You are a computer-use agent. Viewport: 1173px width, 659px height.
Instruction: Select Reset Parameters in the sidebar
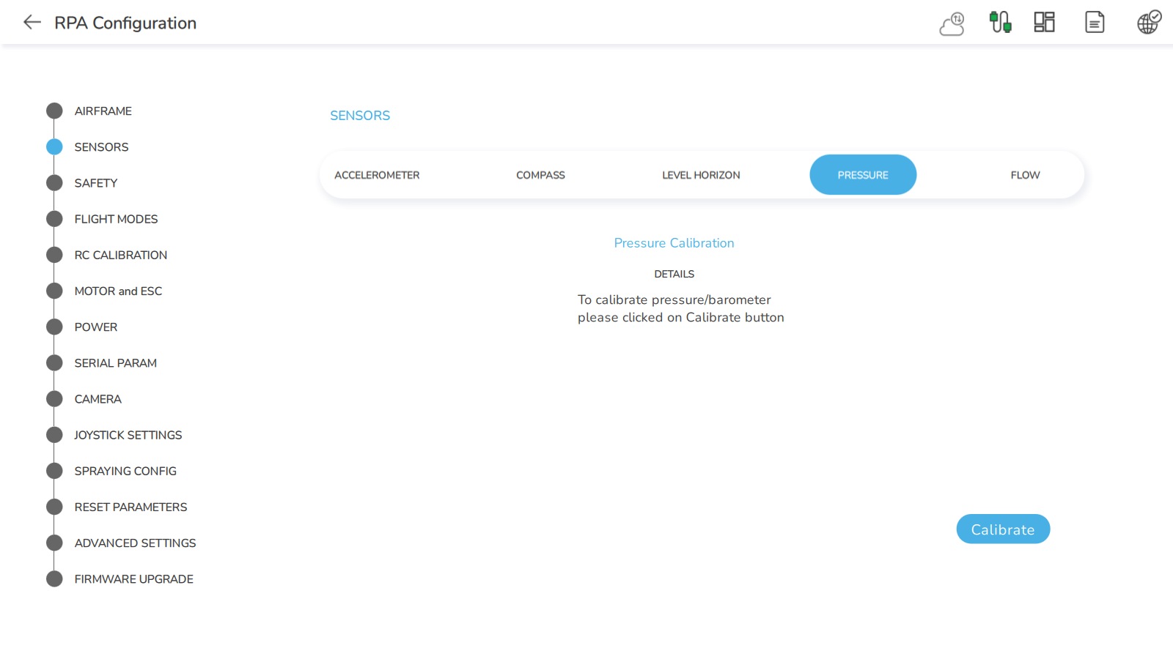(130, 507)
